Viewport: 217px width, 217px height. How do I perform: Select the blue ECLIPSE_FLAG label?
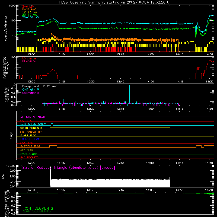click(30, 139)
